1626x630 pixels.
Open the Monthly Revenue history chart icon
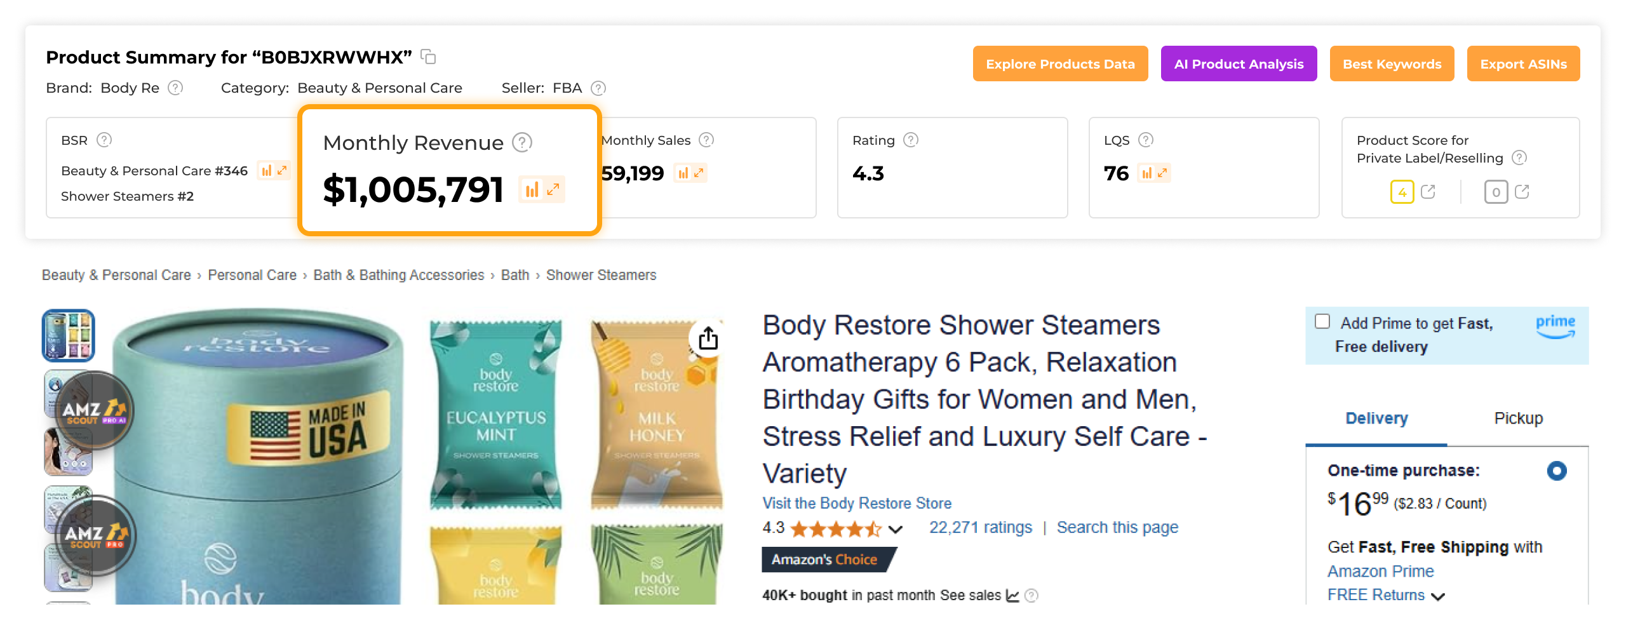[x=532, y=189]
